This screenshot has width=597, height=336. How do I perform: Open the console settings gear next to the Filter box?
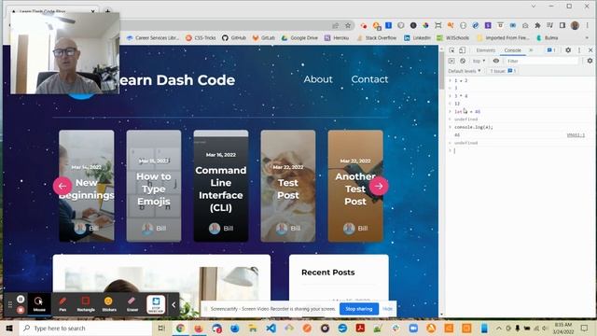click(x=590, y=61)
